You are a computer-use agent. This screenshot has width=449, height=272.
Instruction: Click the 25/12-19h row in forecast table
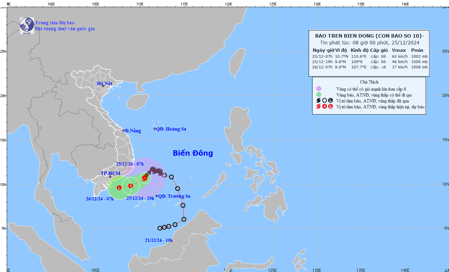click(370, 61)
